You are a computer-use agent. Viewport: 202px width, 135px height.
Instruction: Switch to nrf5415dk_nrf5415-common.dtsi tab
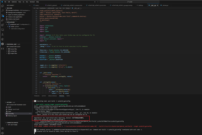point(72,5)
